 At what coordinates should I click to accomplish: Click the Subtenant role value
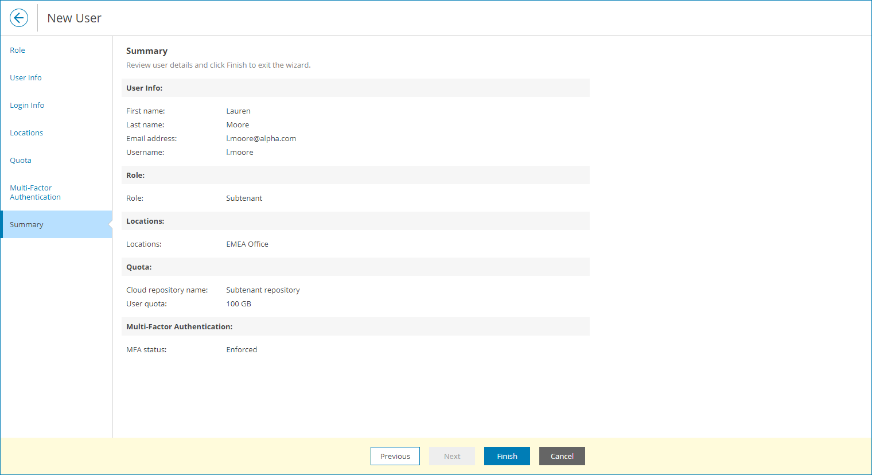(x=244, y=198)
